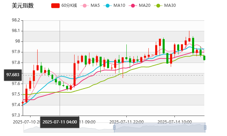The height and width of the screenshot is (136, 227).
Task: Click the pink MA5 legend marker
Action: 85,6
